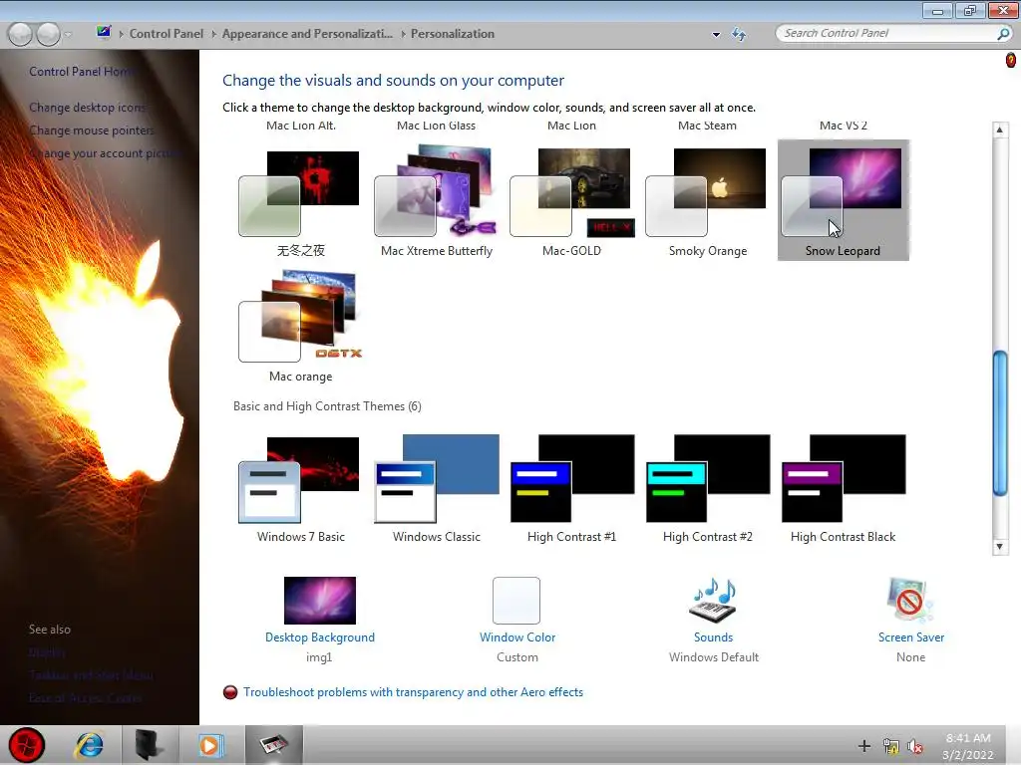
Task: Open the Sounds settings icon
Action: [x=713, y=600]
